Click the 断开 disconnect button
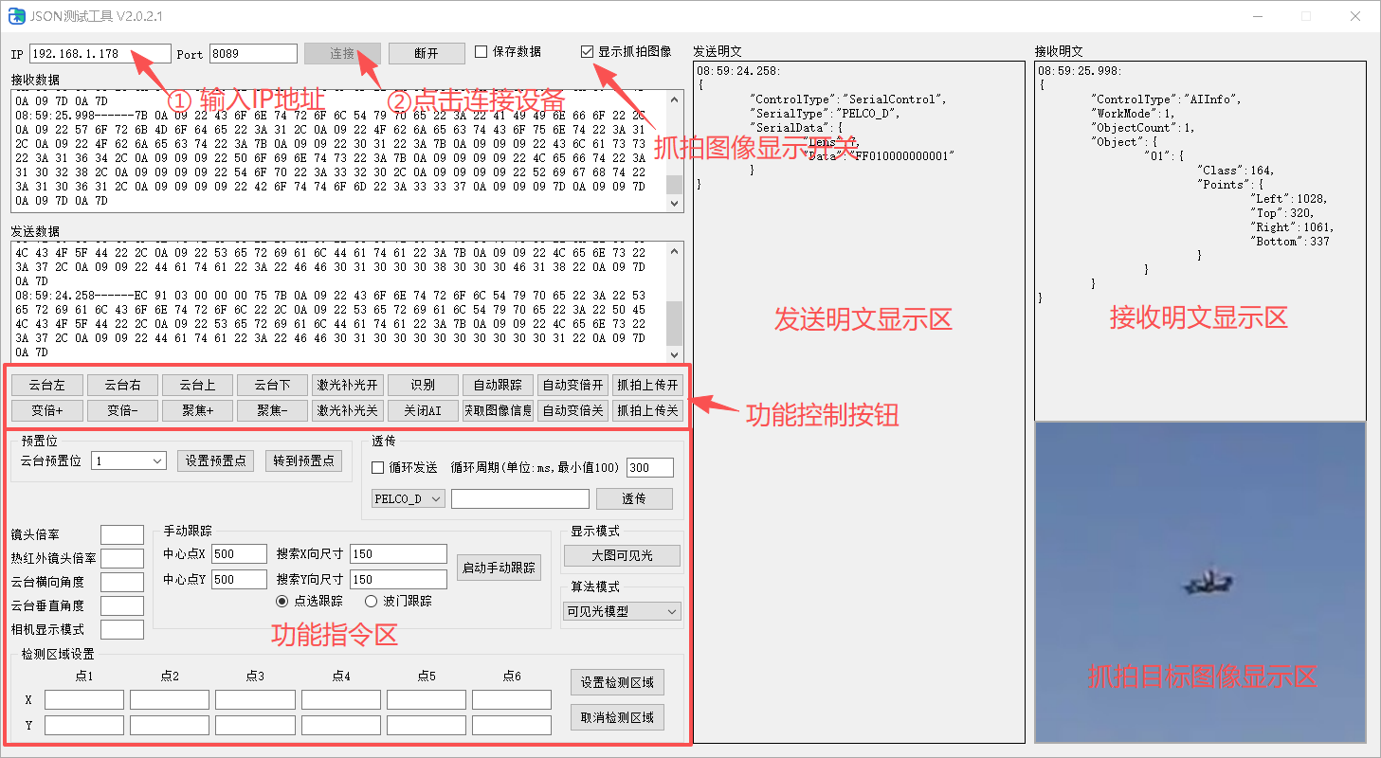Image resolution: width=1381 pixels, height=758 pixels. point(426,53)
